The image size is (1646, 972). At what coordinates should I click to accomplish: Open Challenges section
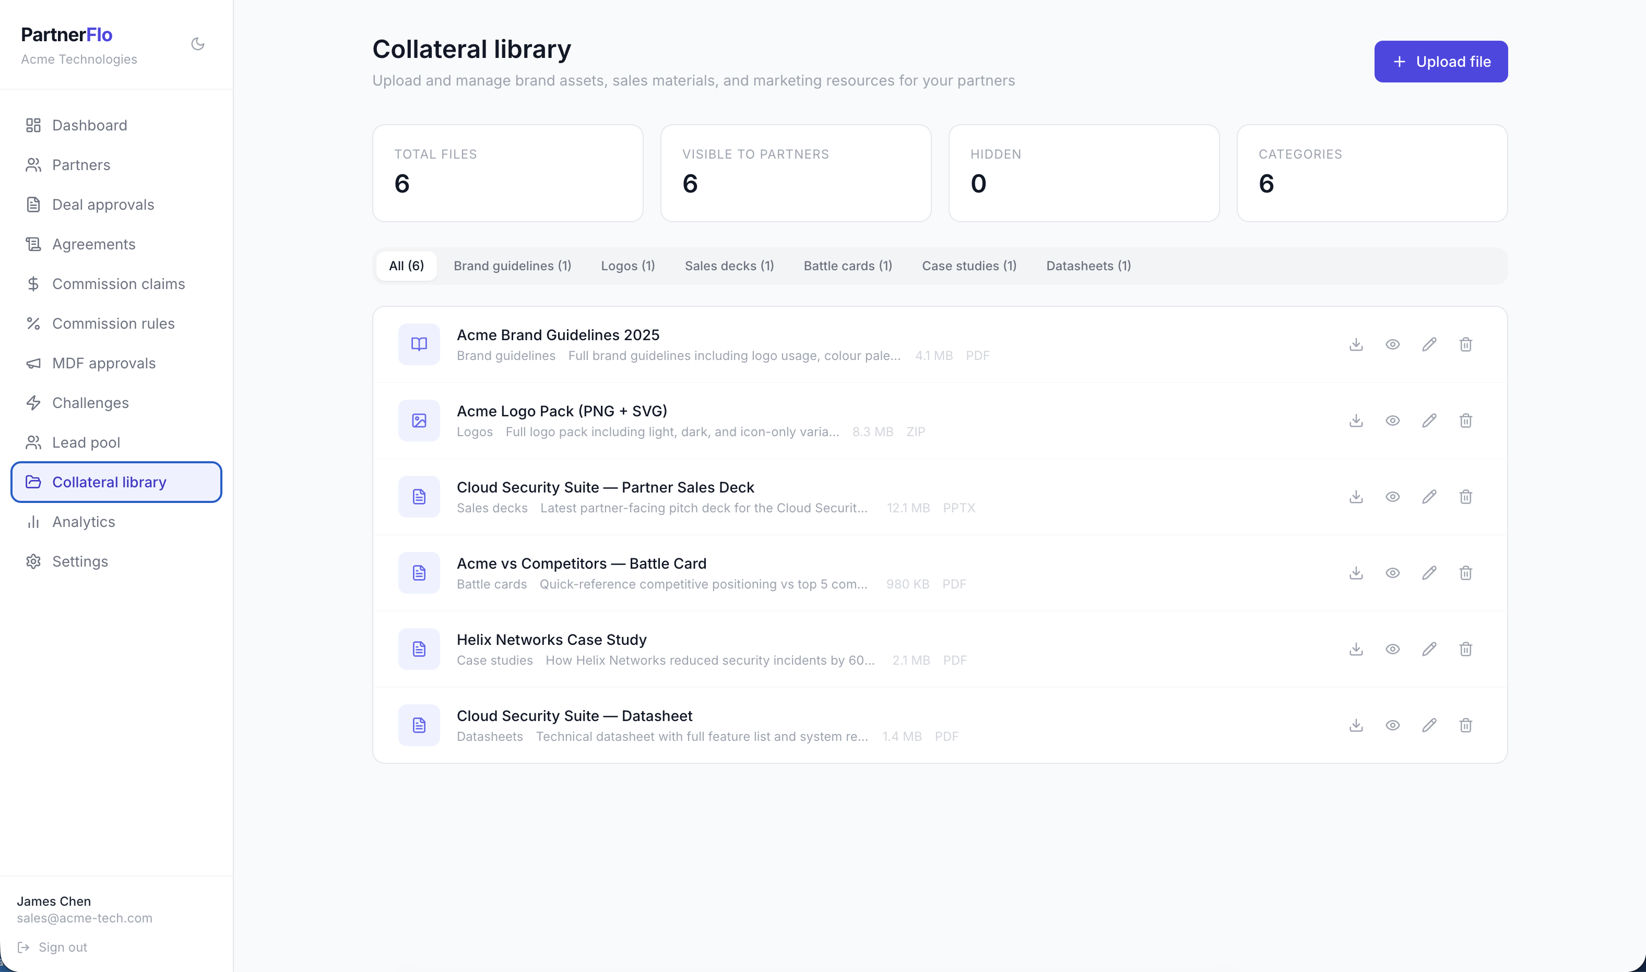coord(116,403)
